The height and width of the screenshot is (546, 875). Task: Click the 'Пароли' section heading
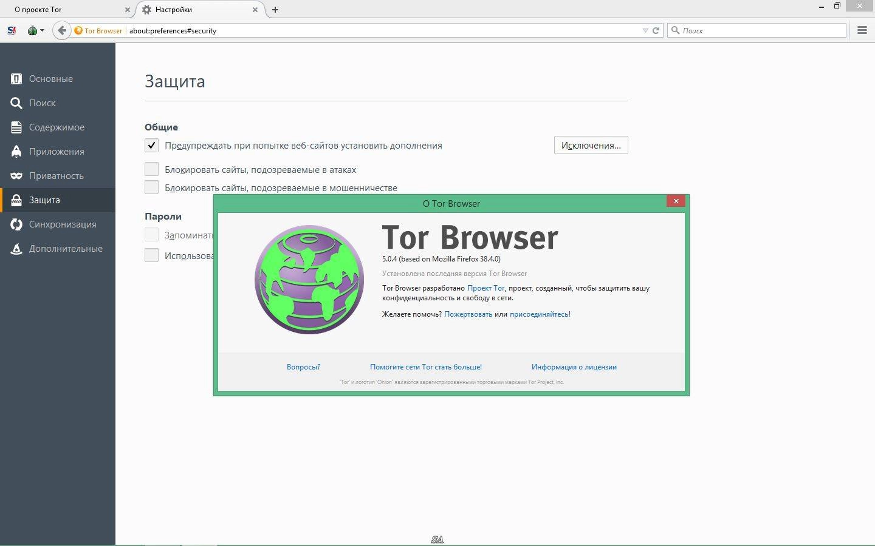point(163,216)
